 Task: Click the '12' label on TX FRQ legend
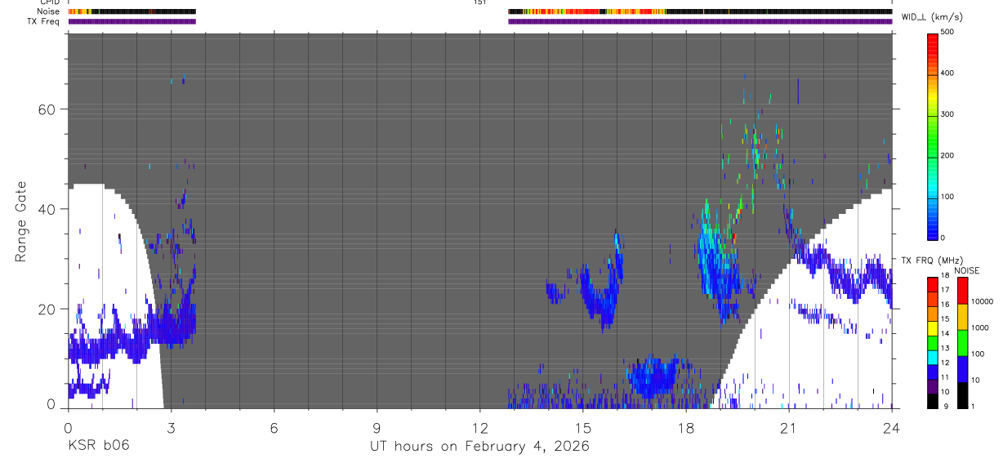946,363
